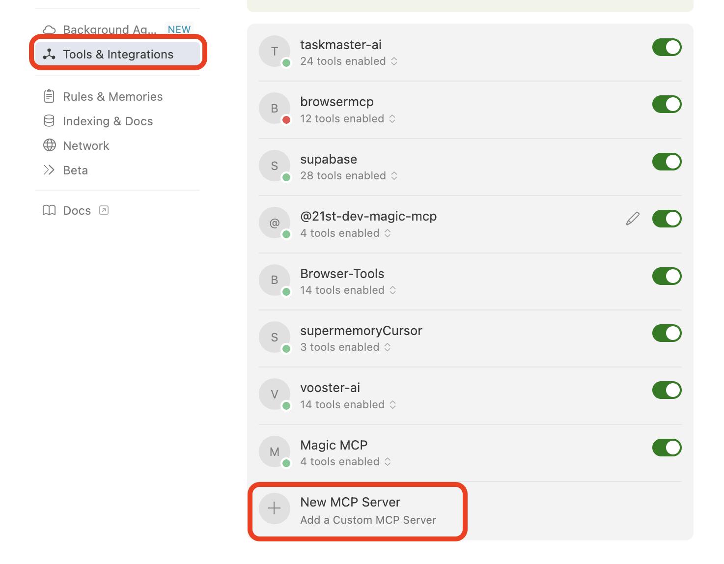This screenshot has height=564, width=724.
Task: Click the Docs book icon
Action: 49,210
